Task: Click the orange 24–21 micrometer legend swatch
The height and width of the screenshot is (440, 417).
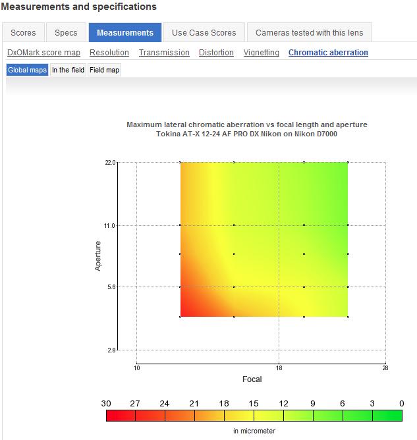Action: [x=180, y=416]
